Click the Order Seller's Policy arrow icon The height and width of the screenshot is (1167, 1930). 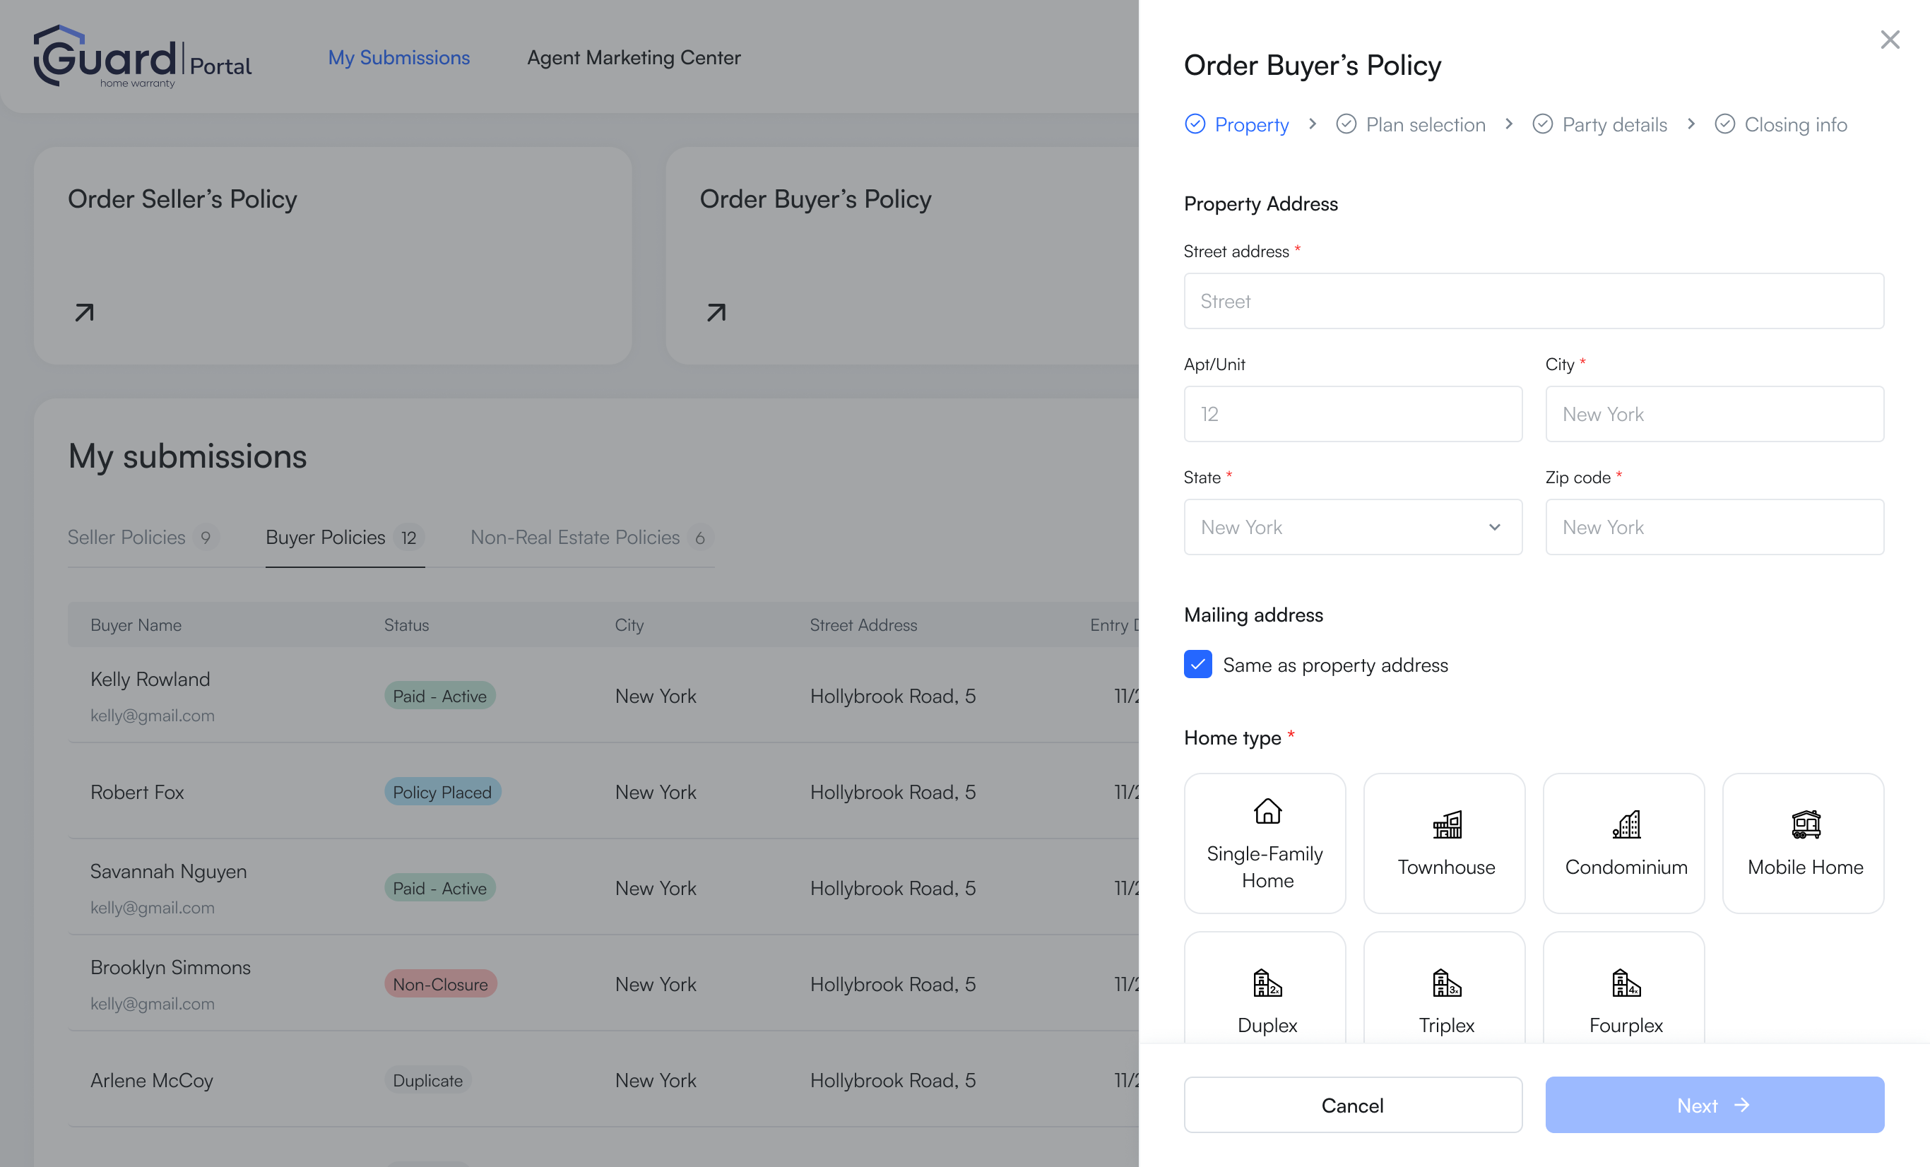(85, 312)
